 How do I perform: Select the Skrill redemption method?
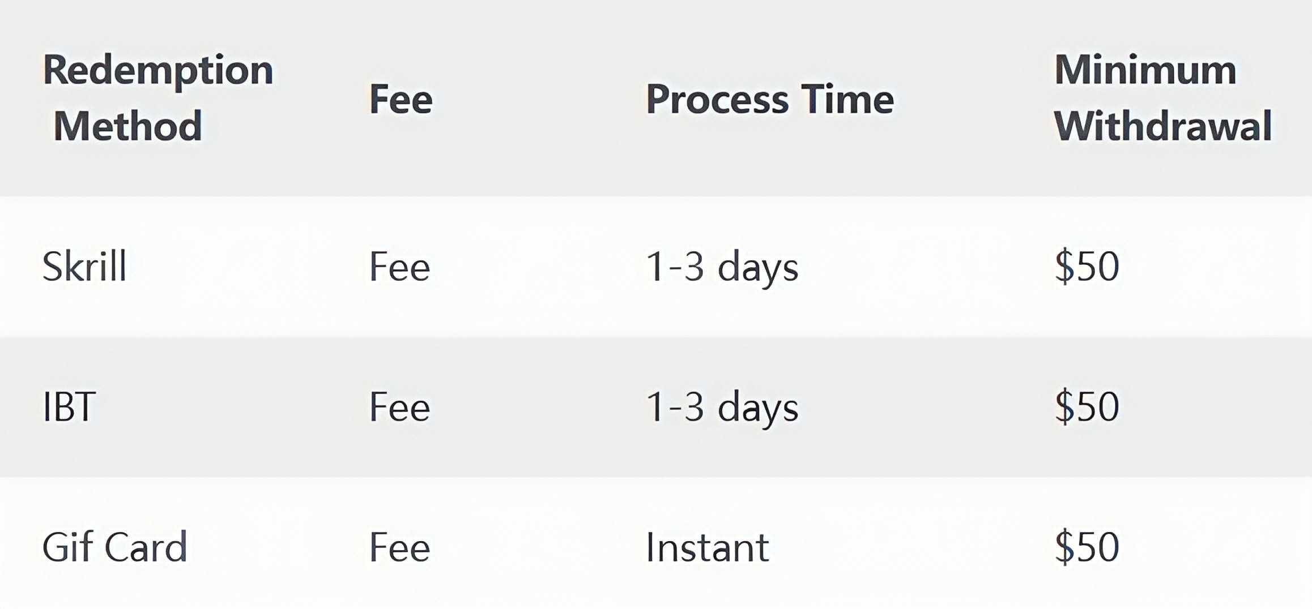click(84, 266)
